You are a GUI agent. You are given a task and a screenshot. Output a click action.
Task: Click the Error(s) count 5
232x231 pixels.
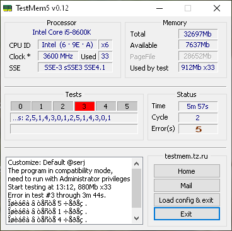pos(198,129)
